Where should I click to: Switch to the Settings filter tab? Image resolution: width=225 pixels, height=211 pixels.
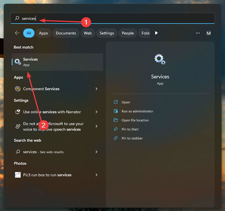click(x=107, y=33)
